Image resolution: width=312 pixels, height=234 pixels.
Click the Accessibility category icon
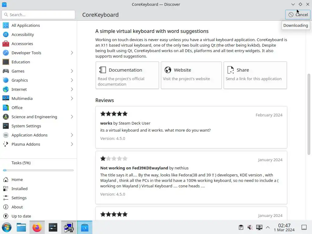(6, 34)
